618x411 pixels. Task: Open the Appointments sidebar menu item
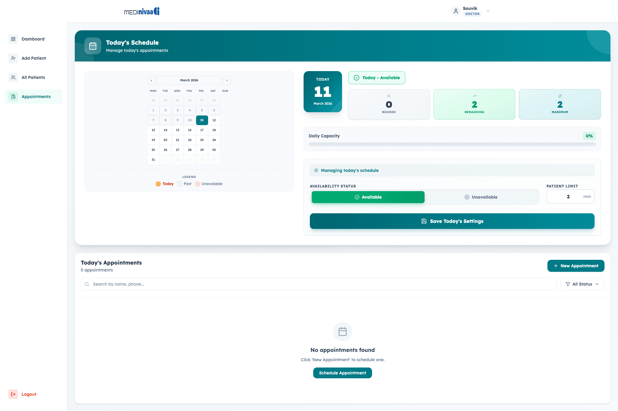[34, 97]
